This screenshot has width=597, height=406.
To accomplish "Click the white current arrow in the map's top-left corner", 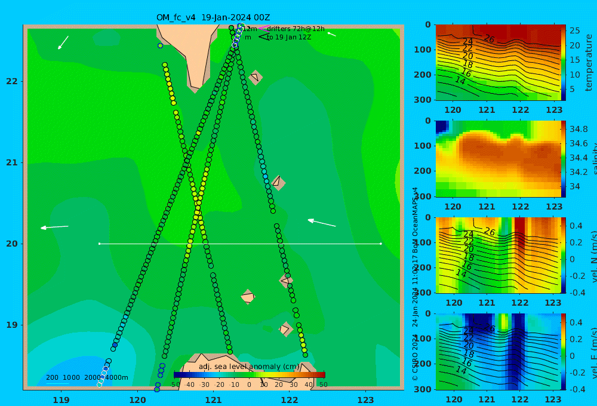I will [x=63, y=42].
